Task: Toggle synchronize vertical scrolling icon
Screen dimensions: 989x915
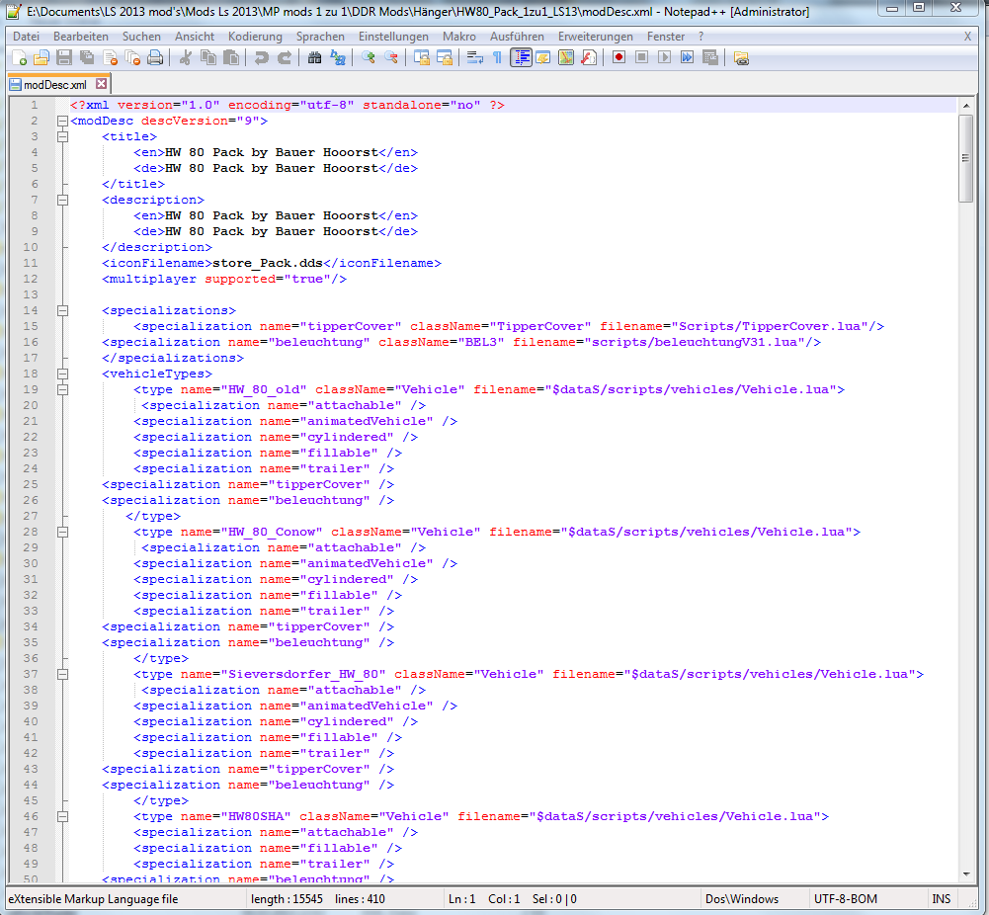Action: [421, 58]
